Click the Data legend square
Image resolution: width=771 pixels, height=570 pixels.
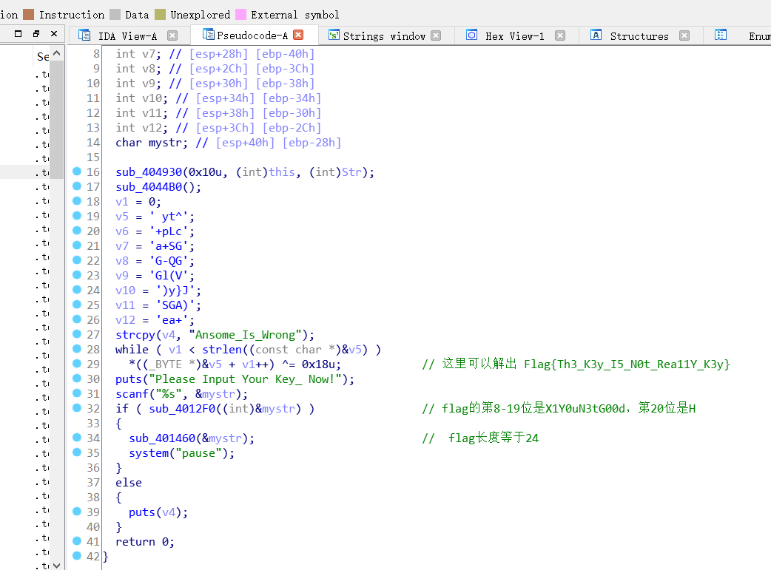pyautogui.click(x=115, y=14)
